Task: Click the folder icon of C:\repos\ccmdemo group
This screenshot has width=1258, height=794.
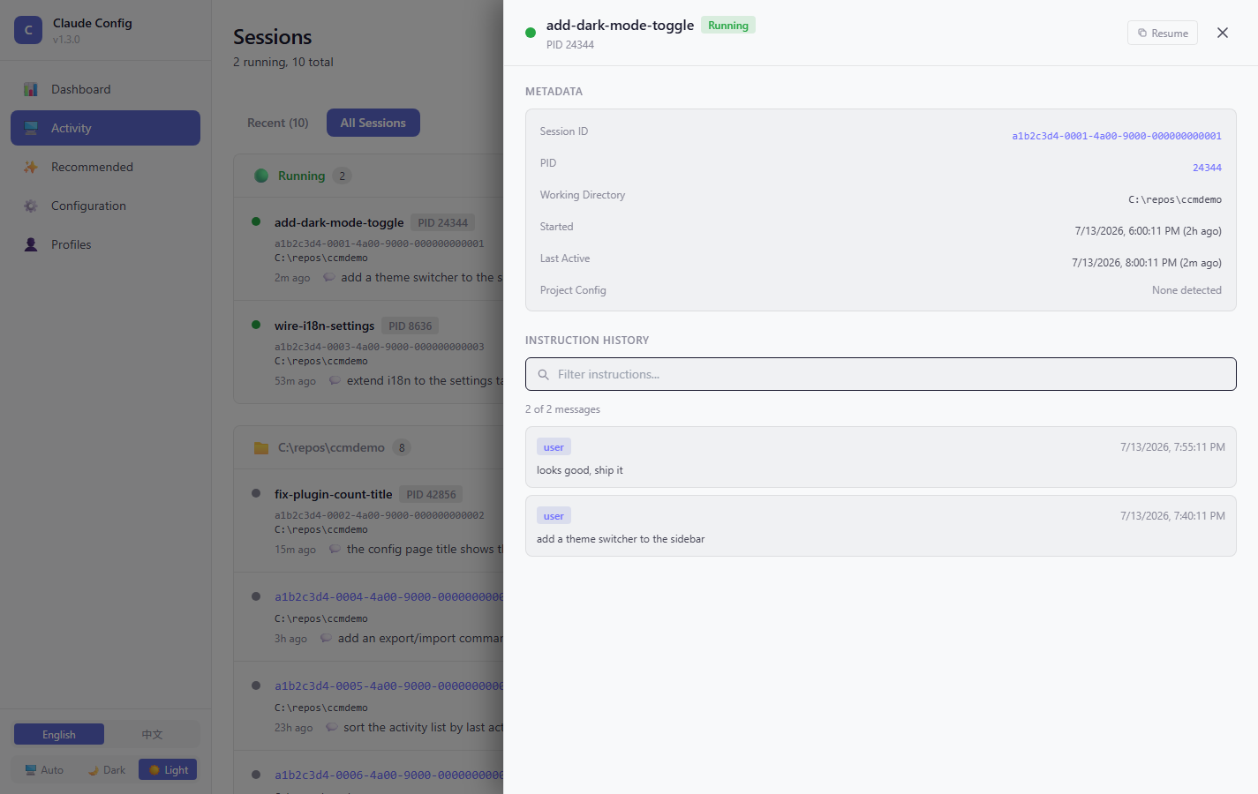Action: [261, 447]
